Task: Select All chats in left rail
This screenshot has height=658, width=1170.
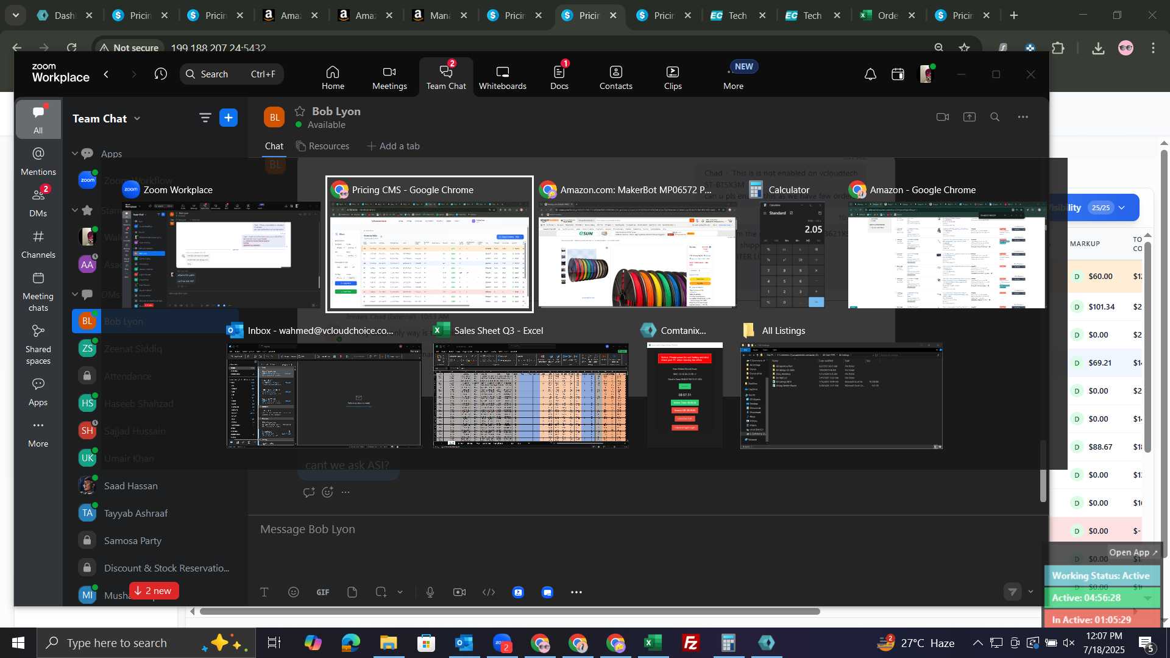Action: pyautogui.click(x=38, y=120)
